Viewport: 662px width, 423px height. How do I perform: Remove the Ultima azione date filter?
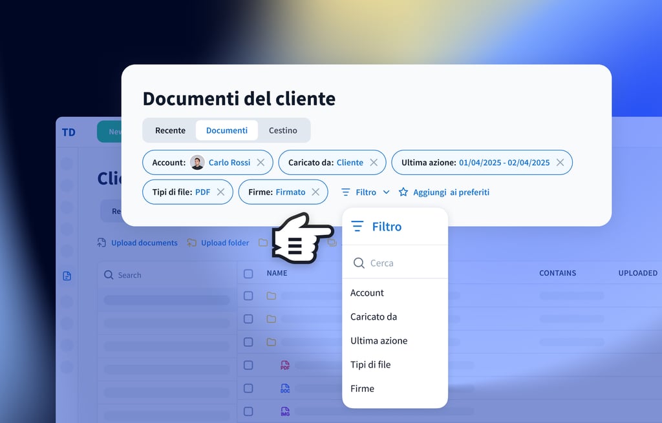(x=560, y=163)
